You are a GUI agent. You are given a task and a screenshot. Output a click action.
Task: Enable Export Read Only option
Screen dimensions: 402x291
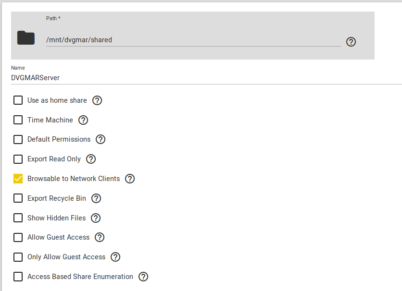click(x=18, y=159)
